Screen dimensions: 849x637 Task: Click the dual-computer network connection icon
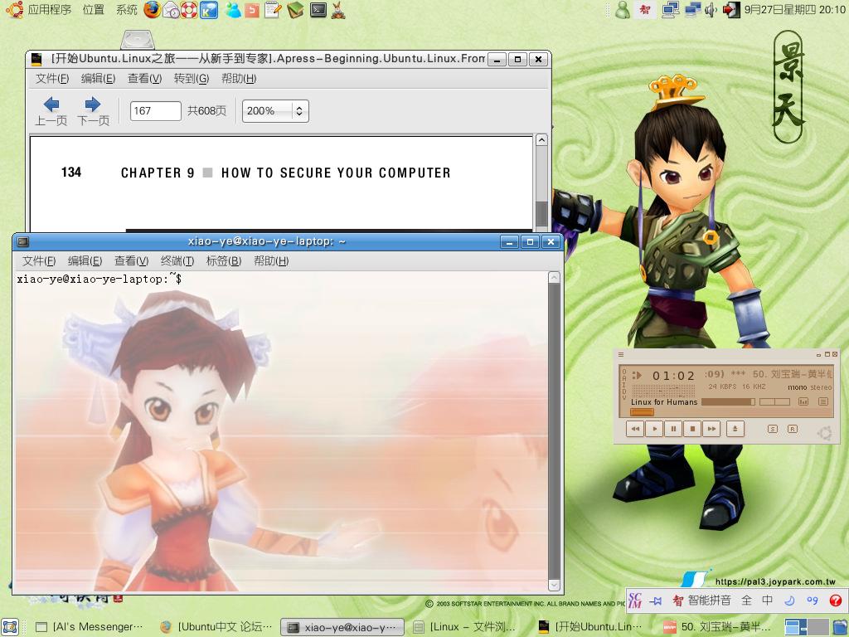pos(692,10)
